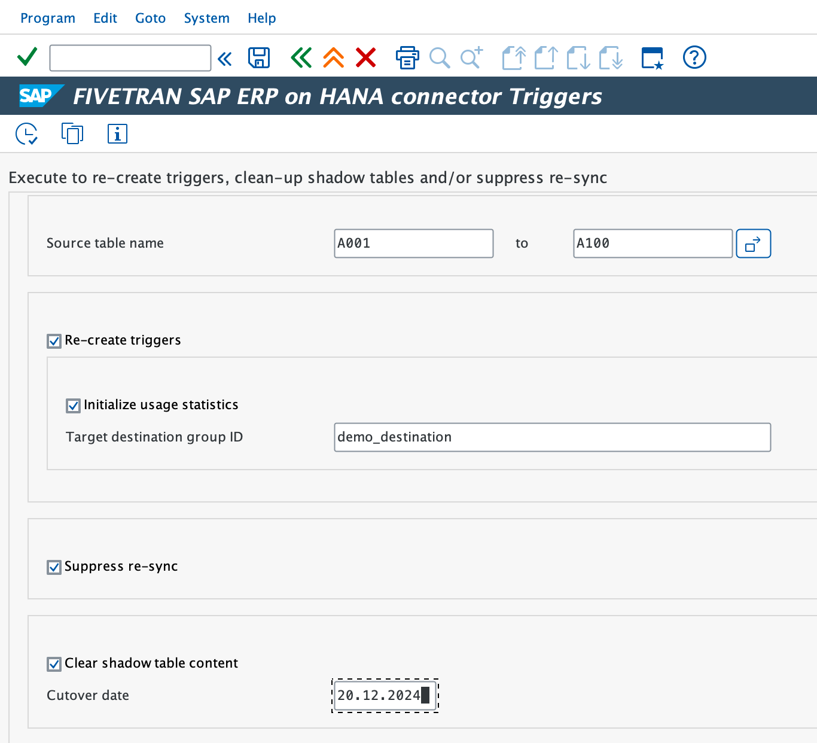Click the Get Variant copy icon
Image resolution: width=817 pixels, height=743 pixels.
[x=72, y=133]
